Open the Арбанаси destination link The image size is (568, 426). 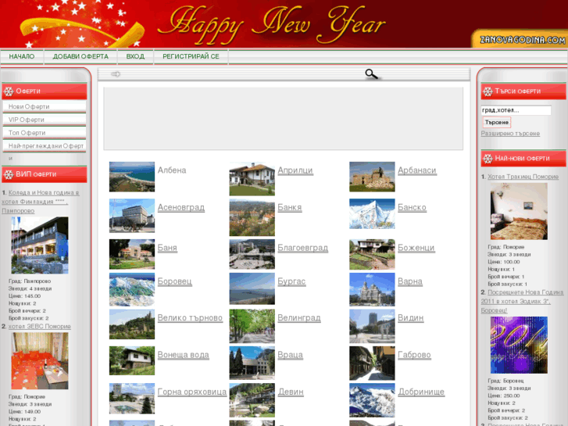click(x=417, y=170)
